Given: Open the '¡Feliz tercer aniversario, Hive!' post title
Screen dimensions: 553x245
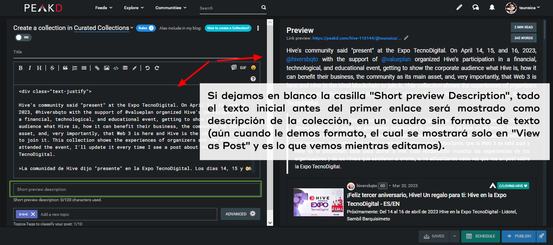Looking at the screenshot, I should pyautogui.click(x=427, y=199).
